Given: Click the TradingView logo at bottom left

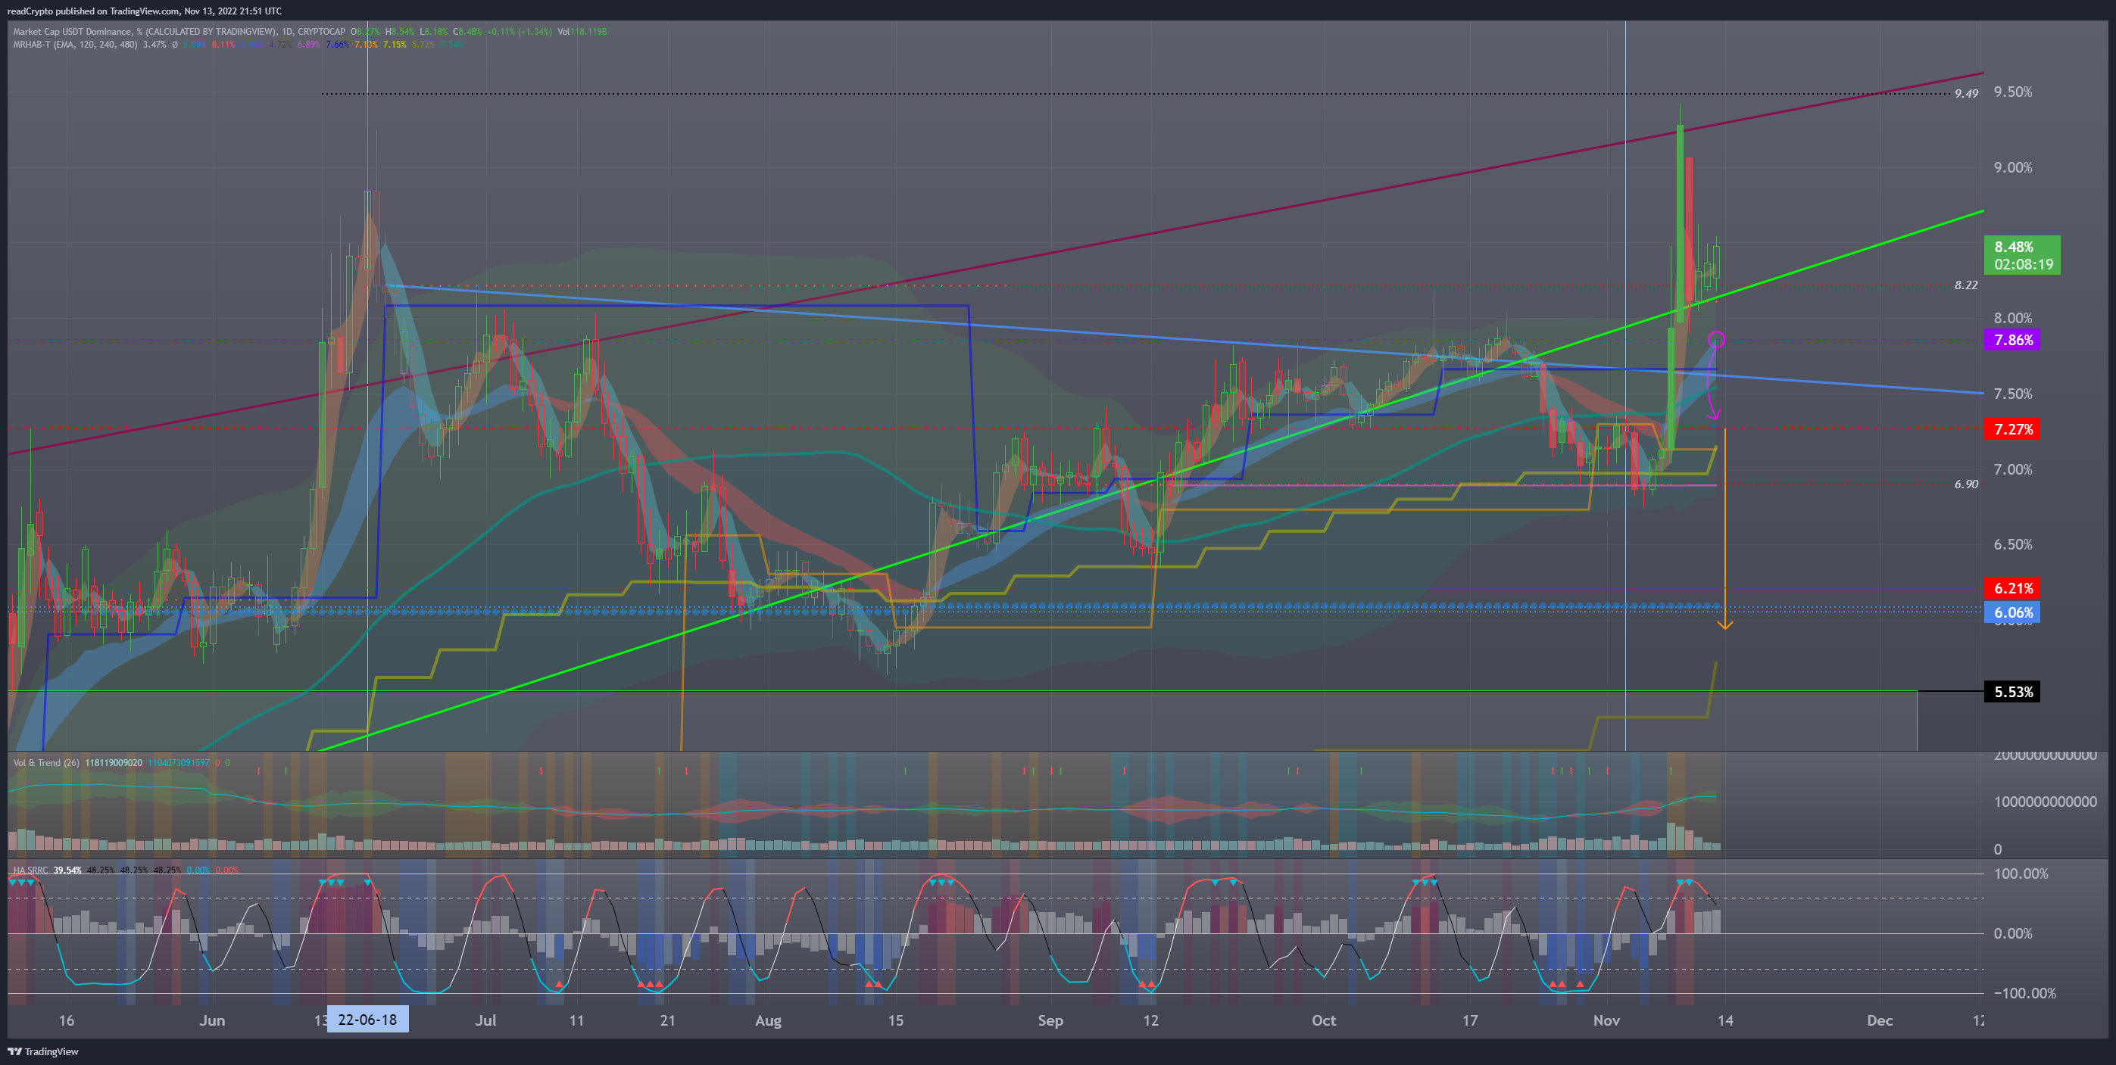Looking at the screenshot, I should 42,1052.
